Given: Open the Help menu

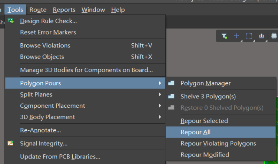Looking at the screenshot, I should click(118, 10).
